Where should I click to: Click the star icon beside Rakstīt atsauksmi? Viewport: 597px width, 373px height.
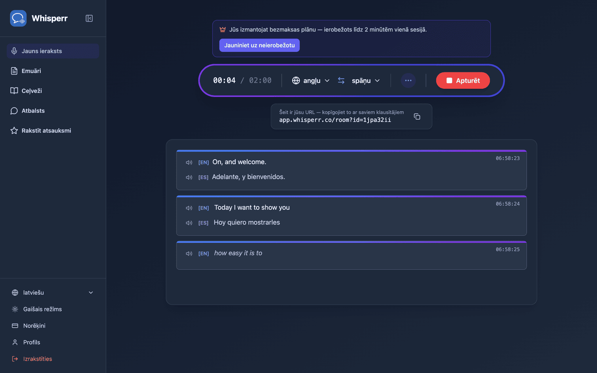14,131
